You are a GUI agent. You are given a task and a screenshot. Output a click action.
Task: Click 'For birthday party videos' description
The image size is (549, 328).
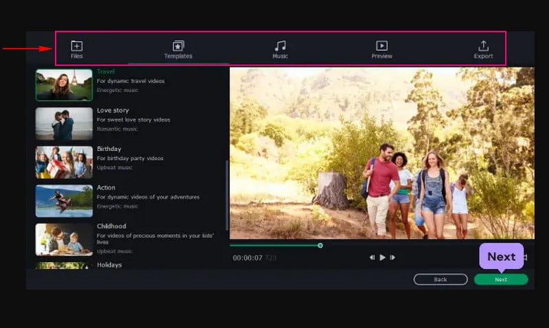tap(130, 159)
